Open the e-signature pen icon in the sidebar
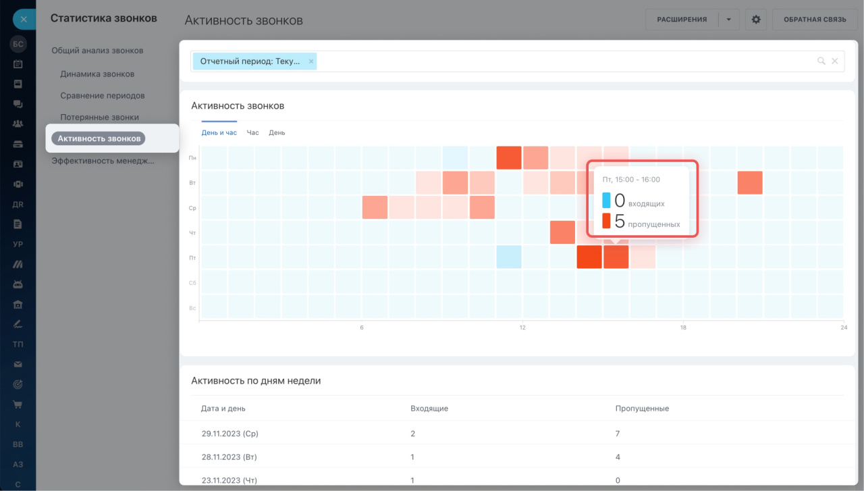The width and height of the screenshot is (864, 491). point(18,324)
